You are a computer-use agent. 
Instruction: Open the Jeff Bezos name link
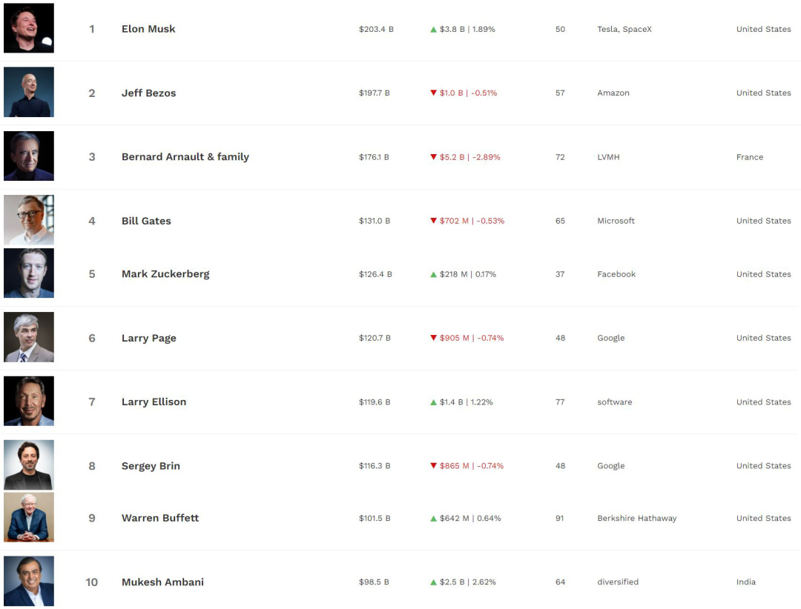coord(148,93)
